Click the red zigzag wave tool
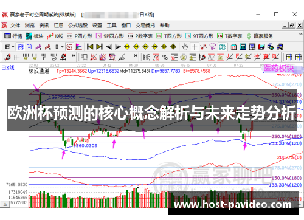 [x=203, y=47]
